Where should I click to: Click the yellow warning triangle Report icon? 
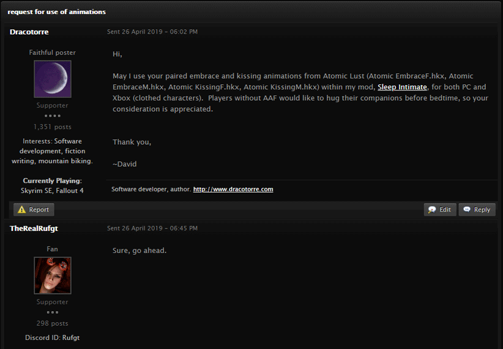[x=21, y=210]
